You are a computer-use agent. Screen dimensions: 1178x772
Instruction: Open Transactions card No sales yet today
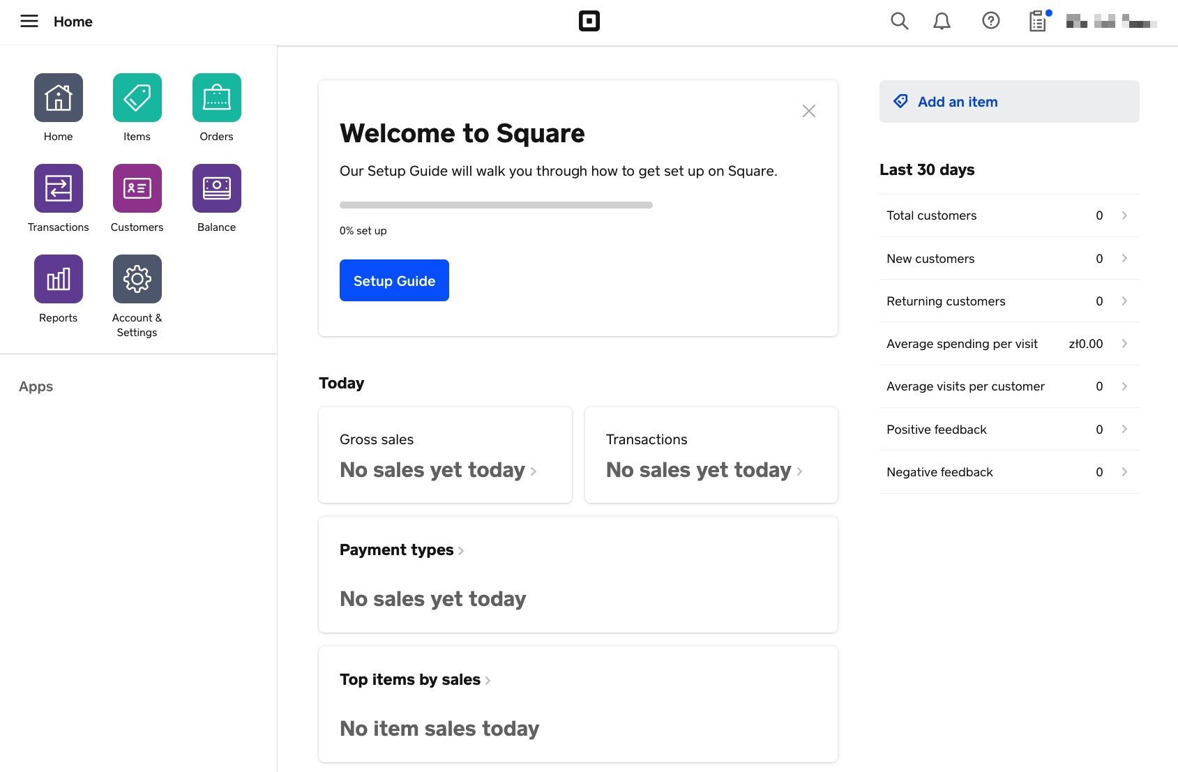pos(704,470)
